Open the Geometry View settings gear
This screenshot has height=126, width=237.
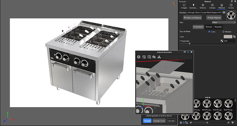point(139,57)
